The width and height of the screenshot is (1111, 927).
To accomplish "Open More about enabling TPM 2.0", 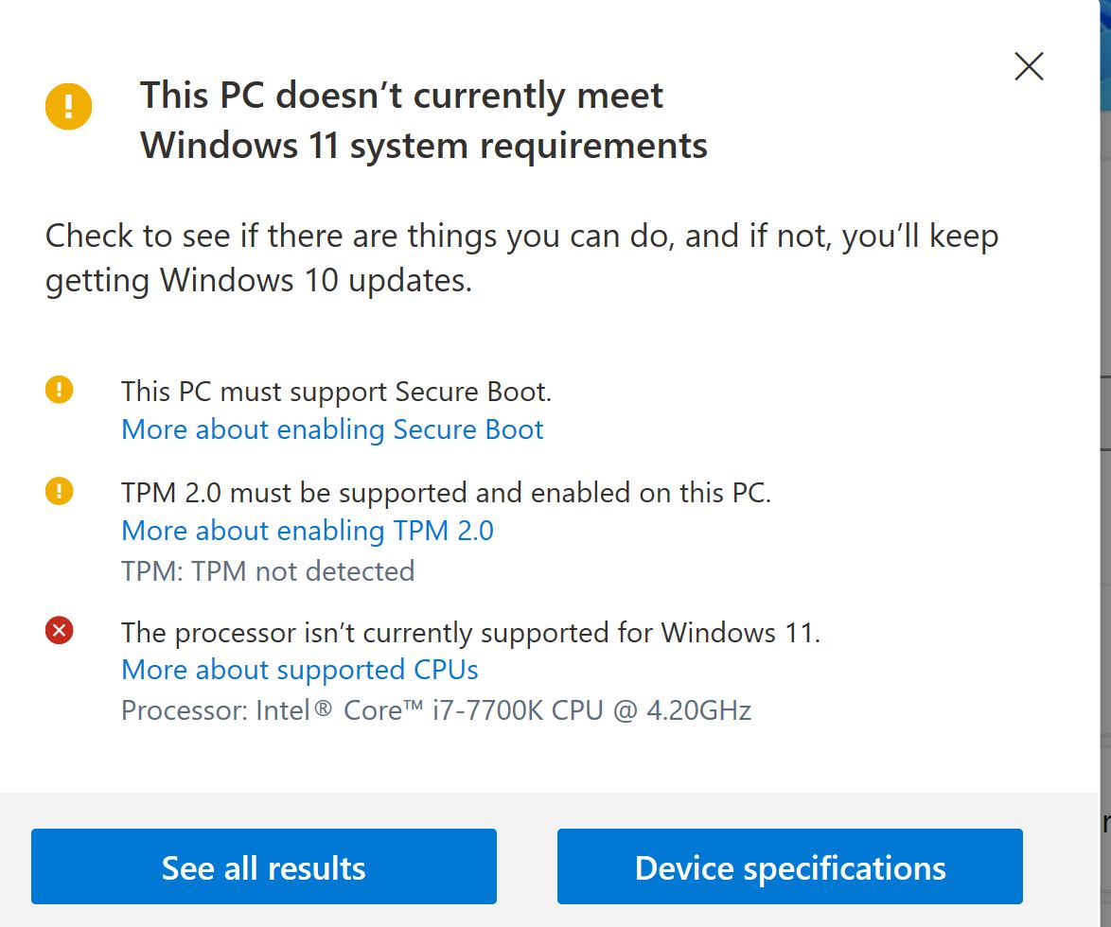I will coord(307,531).
